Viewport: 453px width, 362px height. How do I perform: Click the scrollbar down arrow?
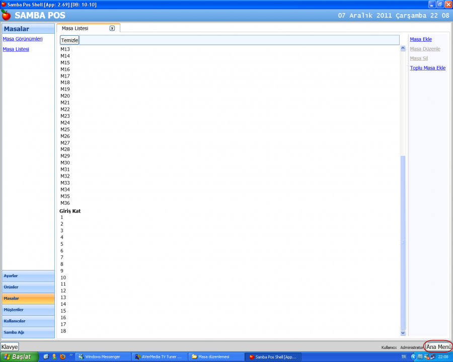[403, 333]
